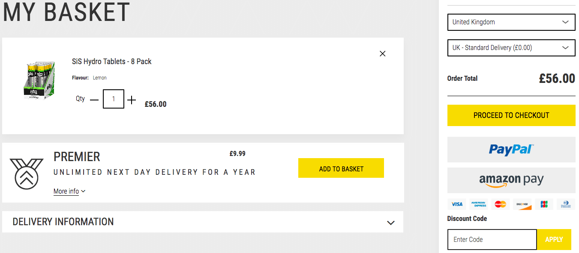This screenshot has width=579, height=253.
Task: Click the JCB card icon
Action: click(x=544, y=204)
